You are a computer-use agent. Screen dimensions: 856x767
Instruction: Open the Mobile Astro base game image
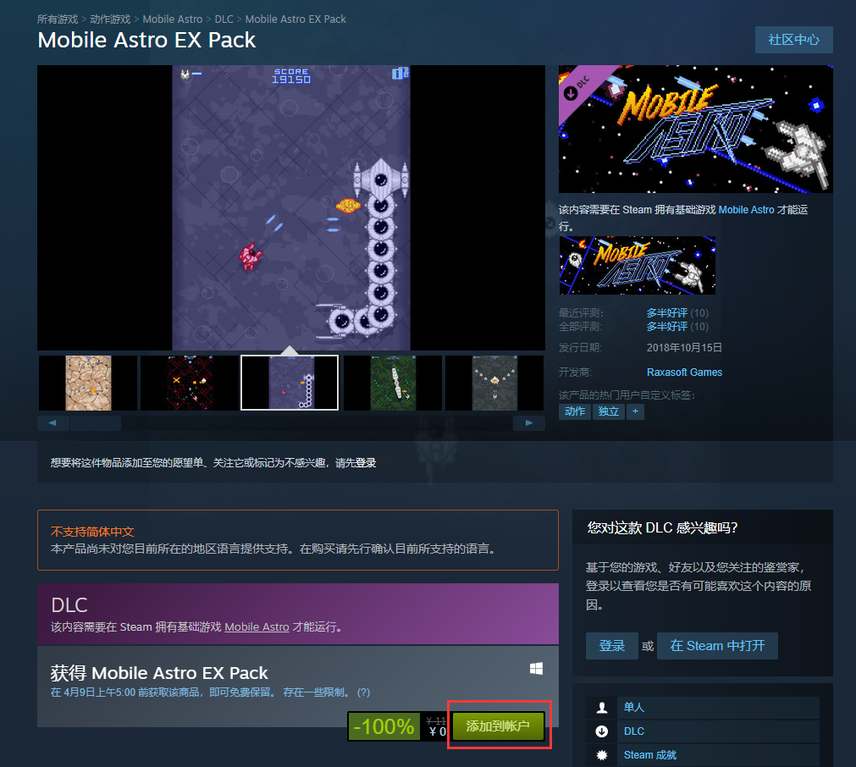638,265
